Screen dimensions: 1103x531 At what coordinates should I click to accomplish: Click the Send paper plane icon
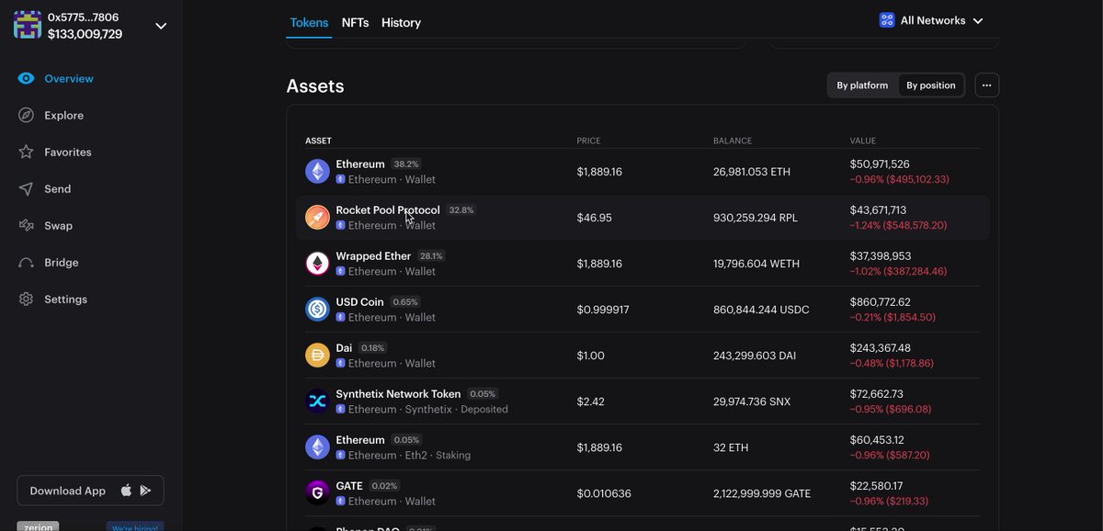26,189
